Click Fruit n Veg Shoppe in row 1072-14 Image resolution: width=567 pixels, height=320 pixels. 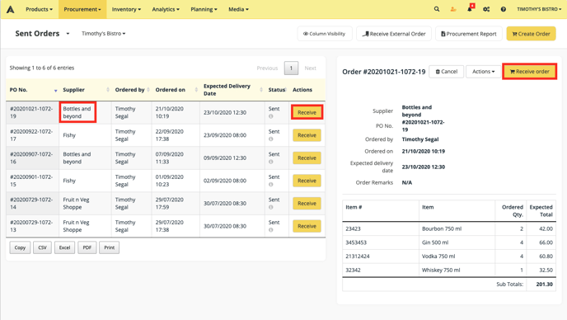pyautogui.click(x=76, y=204)
